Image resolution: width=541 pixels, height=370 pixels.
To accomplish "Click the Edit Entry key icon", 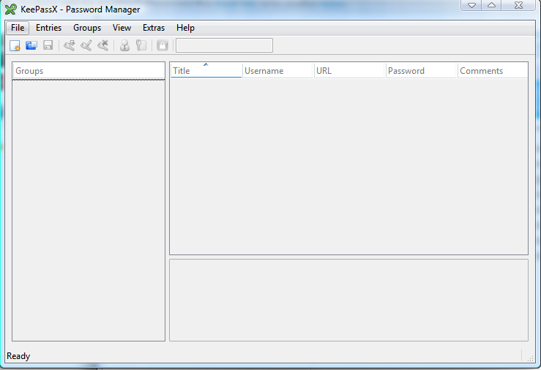I will 86,45.
